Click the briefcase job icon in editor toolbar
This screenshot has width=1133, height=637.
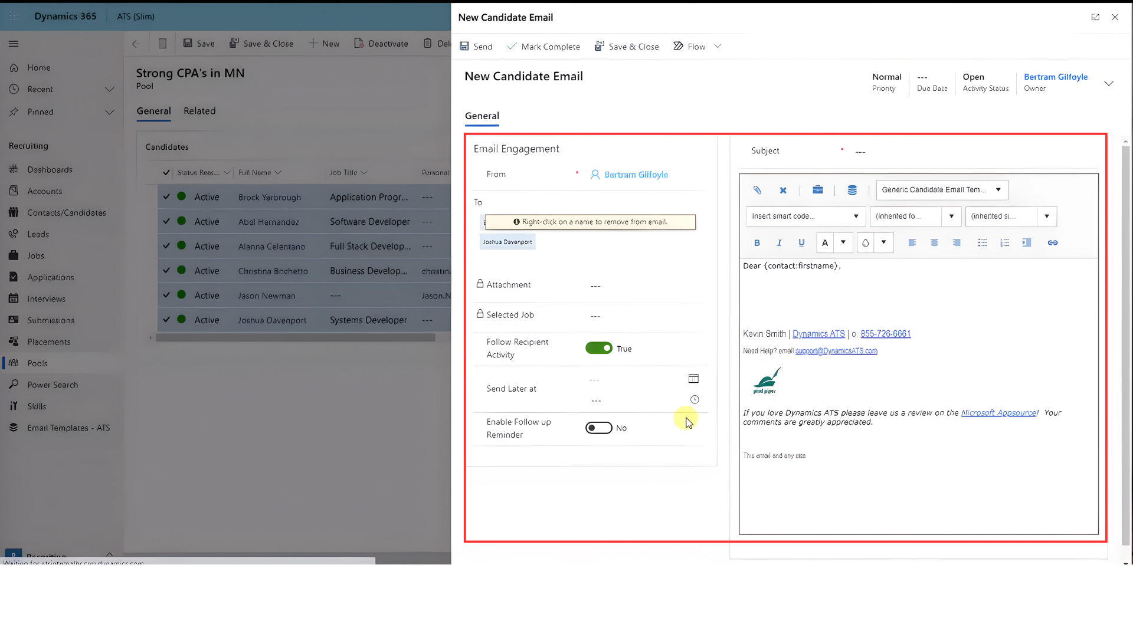tap(817, 190)
